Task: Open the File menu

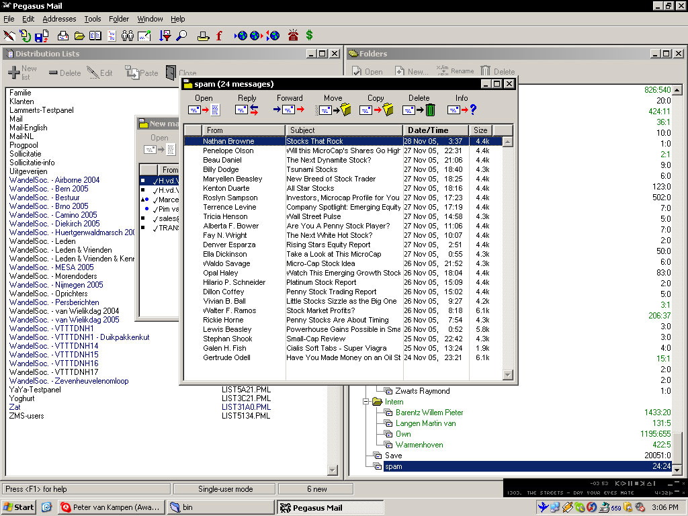Action: tap(9, 19)
